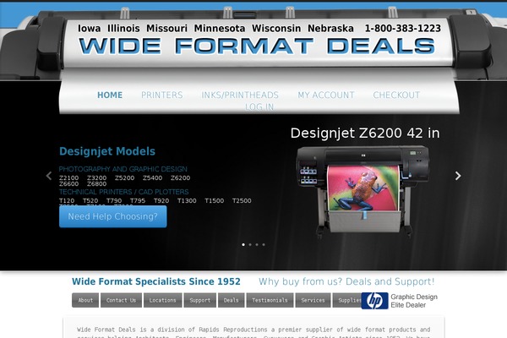Go to MY ACCOUNT page

pyautogui.click(x=326, y=95)
